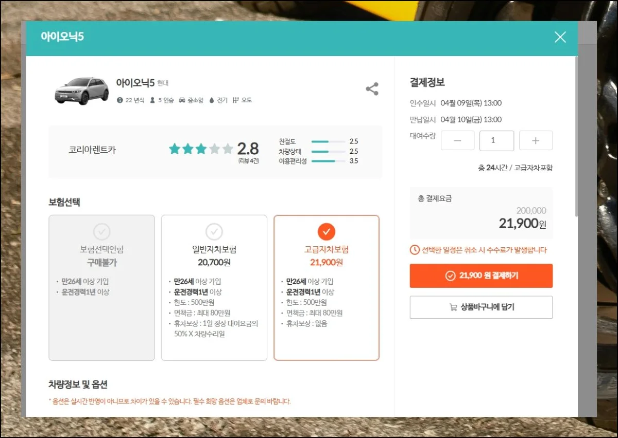Image resolution: width=618 pixels, height=438 pixels.
Task: Decrease 대여수량 with the minus stepper
Action: coord(457,140)
